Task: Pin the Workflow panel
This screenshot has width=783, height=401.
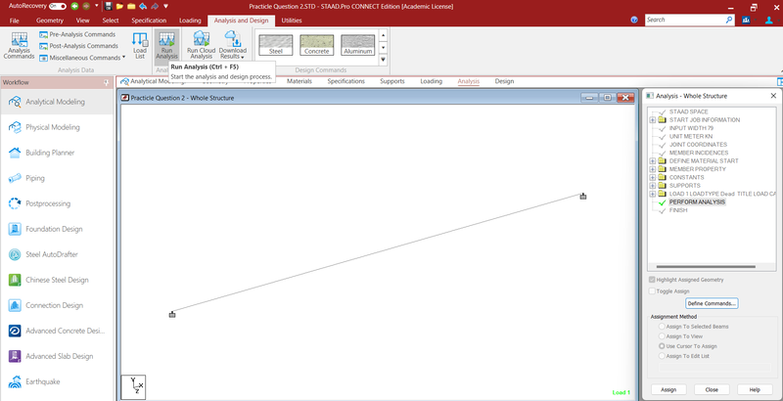Action: (106, 82)
